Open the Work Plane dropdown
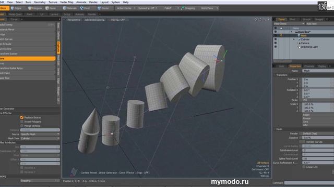 click(x=210, y=8)
